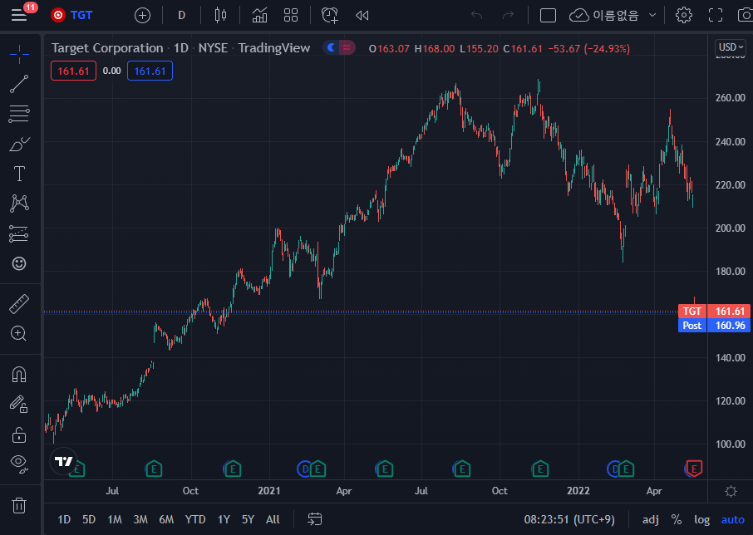Show All historical data range
Image resolution: width=753 pixels, height=535 pixels.
tap(273, 519)
